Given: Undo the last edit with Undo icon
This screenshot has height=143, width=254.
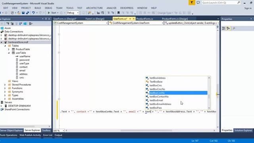Looking at the screenshot, I should point(33,13).
